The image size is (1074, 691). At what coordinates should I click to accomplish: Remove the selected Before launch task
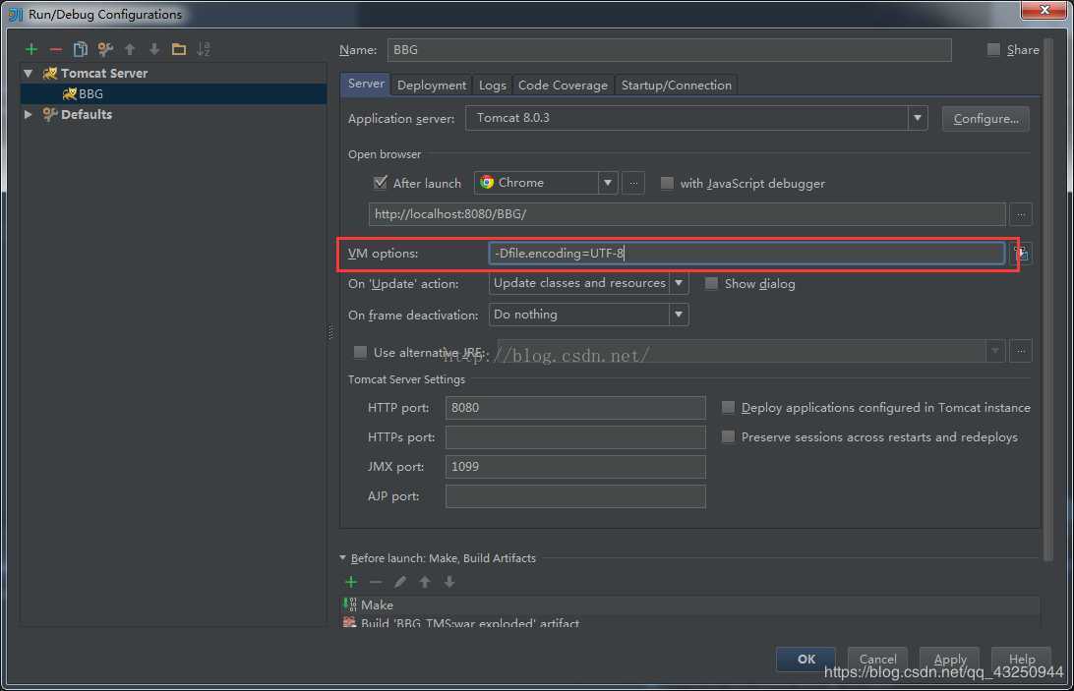[376, 582]
